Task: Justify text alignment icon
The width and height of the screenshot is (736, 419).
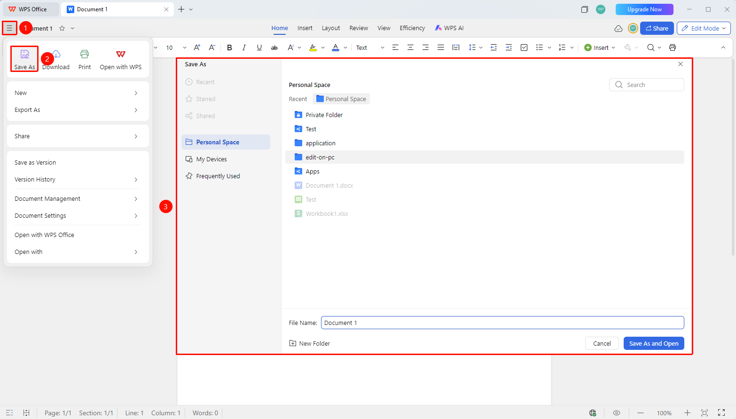Action: click(440, 47)
